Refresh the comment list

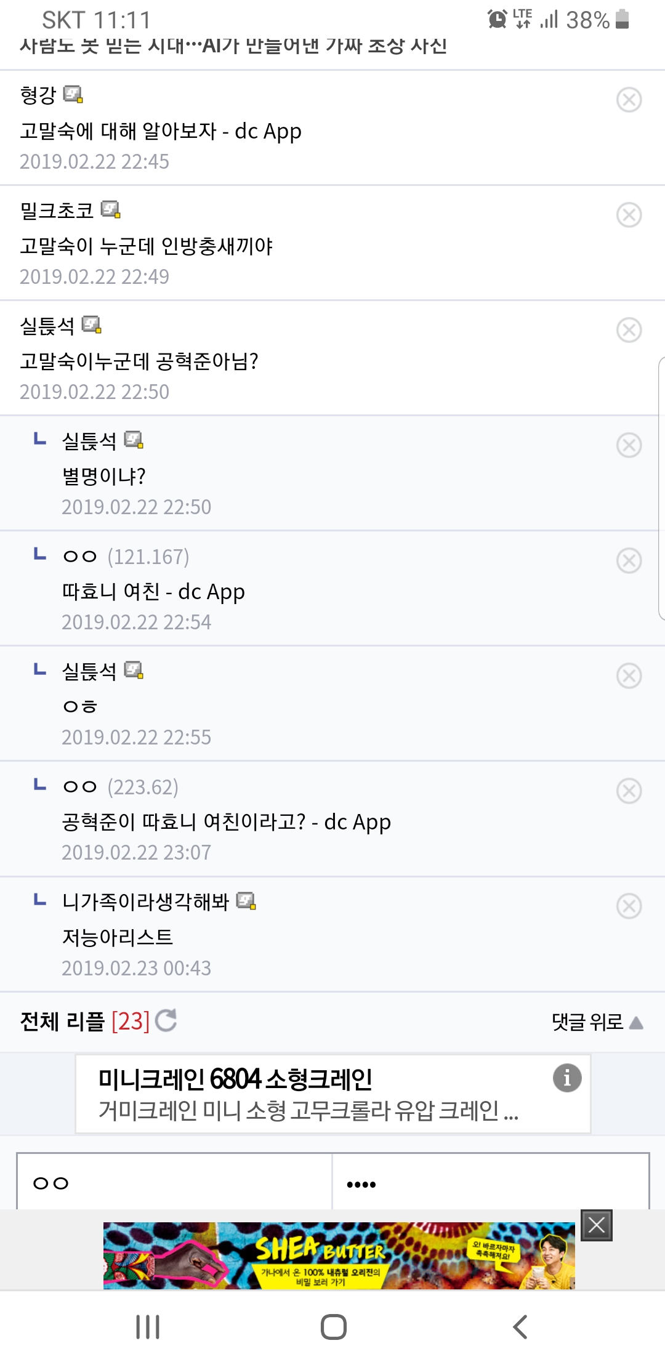tap(166, 1020)
